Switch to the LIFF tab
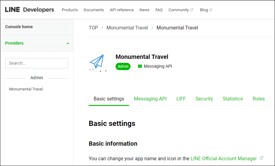This screenshot has height=166, width=275. 181,99
